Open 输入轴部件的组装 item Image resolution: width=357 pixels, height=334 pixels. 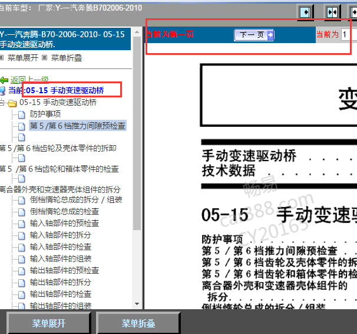point(61,259)
